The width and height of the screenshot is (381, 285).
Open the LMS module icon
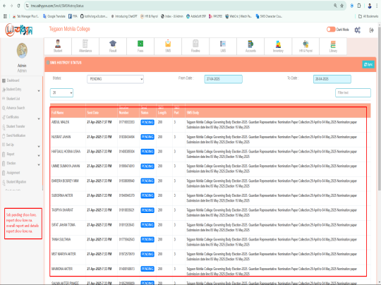point(223,46)
